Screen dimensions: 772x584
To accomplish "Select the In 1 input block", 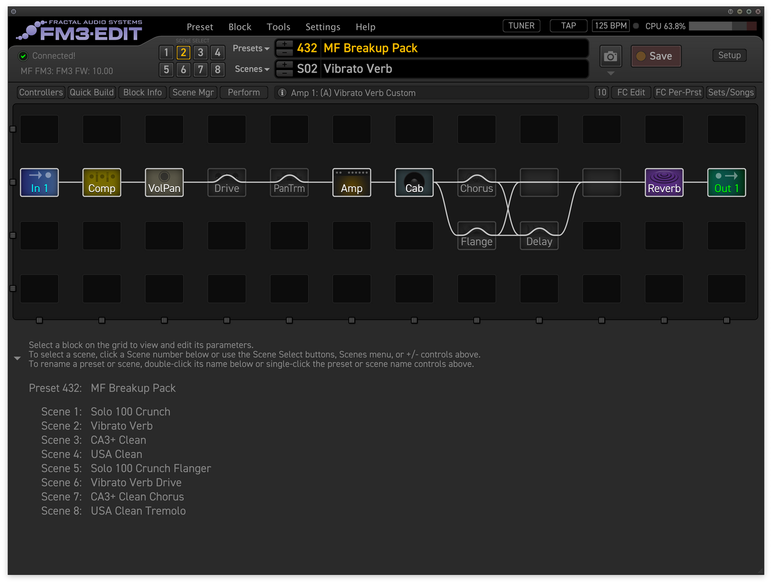I will (39, 182).
